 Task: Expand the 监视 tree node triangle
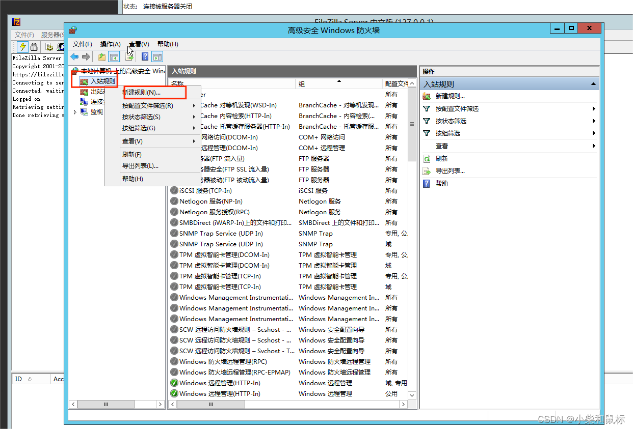(x=75, y=112)
